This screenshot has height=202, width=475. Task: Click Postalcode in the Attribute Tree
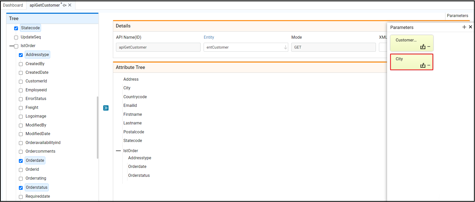point(134,132)
